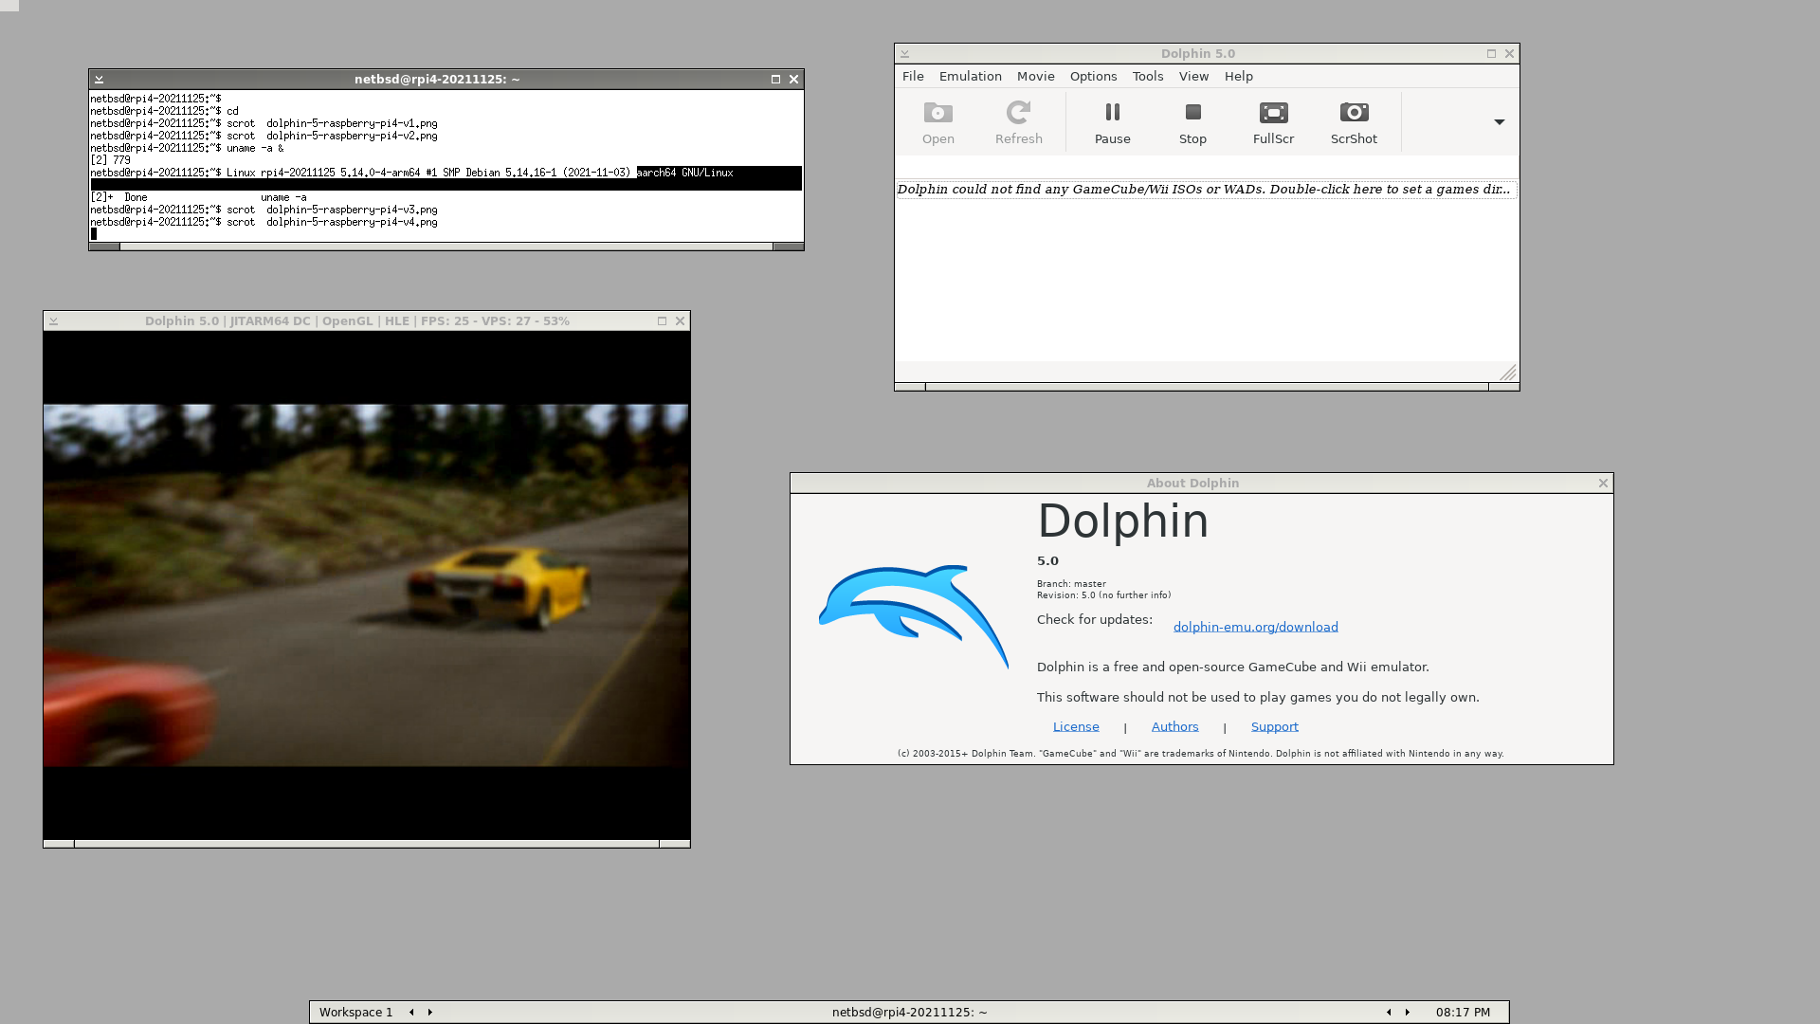Maximize the terminal window
Image resolution: width=1820 pixels, height=1024 pixels.
[x=775, y=79]
